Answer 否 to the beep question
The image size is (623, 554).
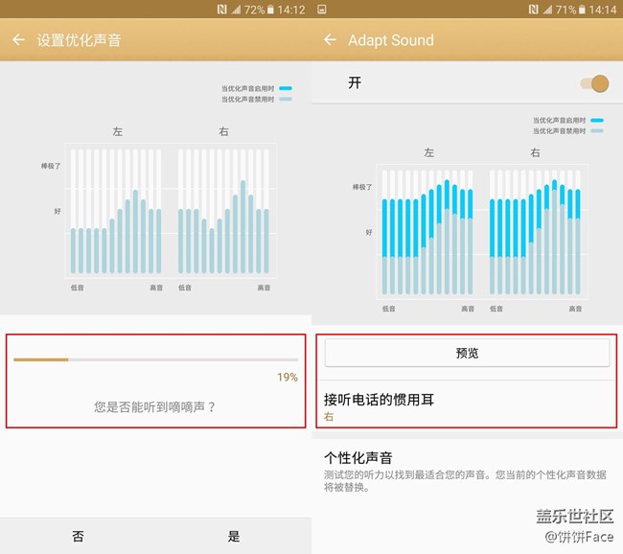click(78, 537)
